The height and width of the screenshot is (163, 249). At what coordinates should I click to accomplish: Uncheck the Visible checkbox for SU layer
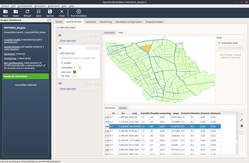click(x=62, y=63)
